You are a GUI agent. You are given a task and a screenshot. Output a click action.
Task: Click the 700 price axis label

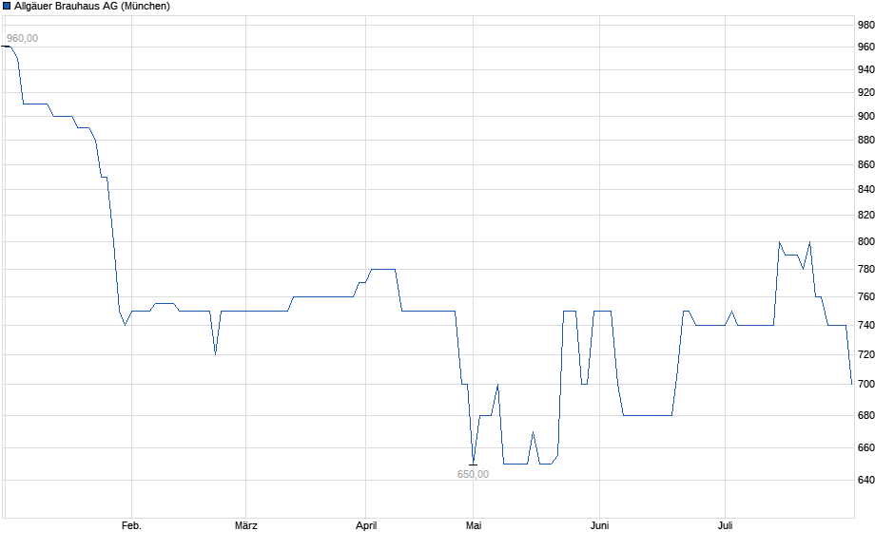point(866,385)
